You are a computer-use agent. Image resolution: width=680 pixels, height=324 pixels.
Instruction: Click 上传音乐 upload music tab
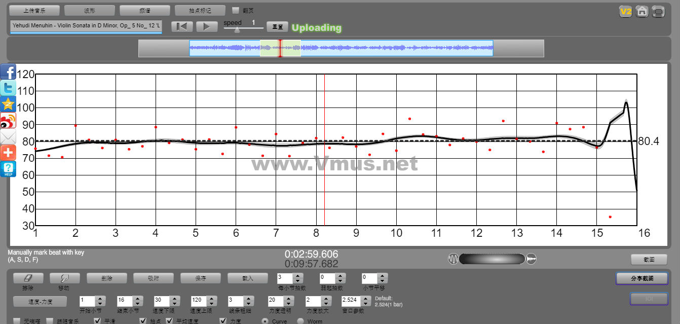(34, 10)
